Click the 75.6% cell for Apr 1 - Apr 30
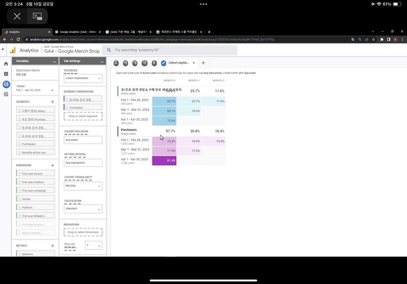This screenshot has width=407, height=284. pyautogui.click(x=164, y=121)
